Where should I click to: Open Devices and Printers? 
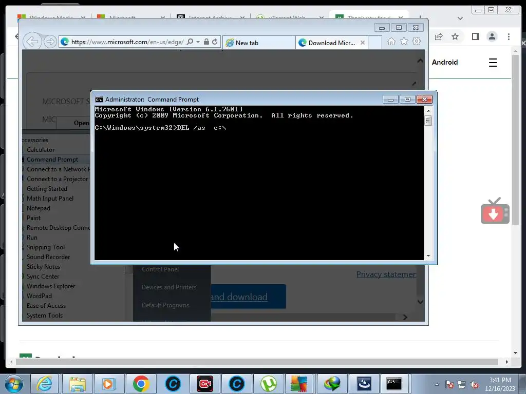[x=168, y=287]
